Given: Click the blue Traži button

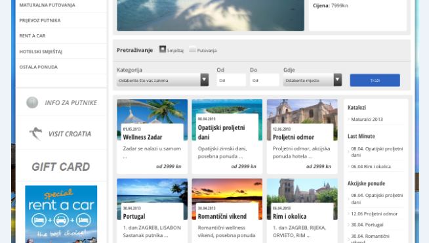Looking at the screenshot, I should tap(375, 80).
